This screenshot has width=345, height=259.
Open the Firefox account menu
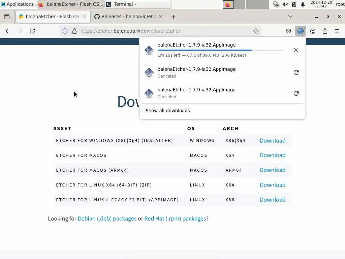coord(313,31)
